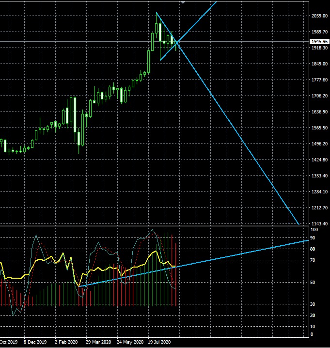Click the 1143.40 price scale label

(319, 223)
